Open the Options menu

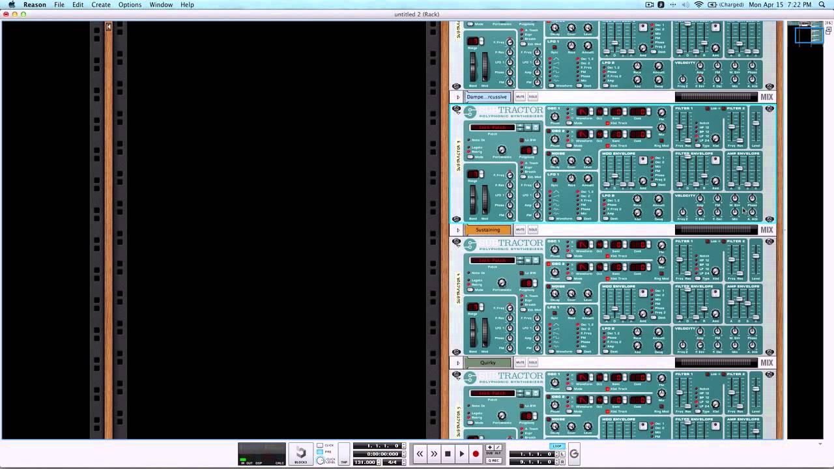(x=130, y=5)
